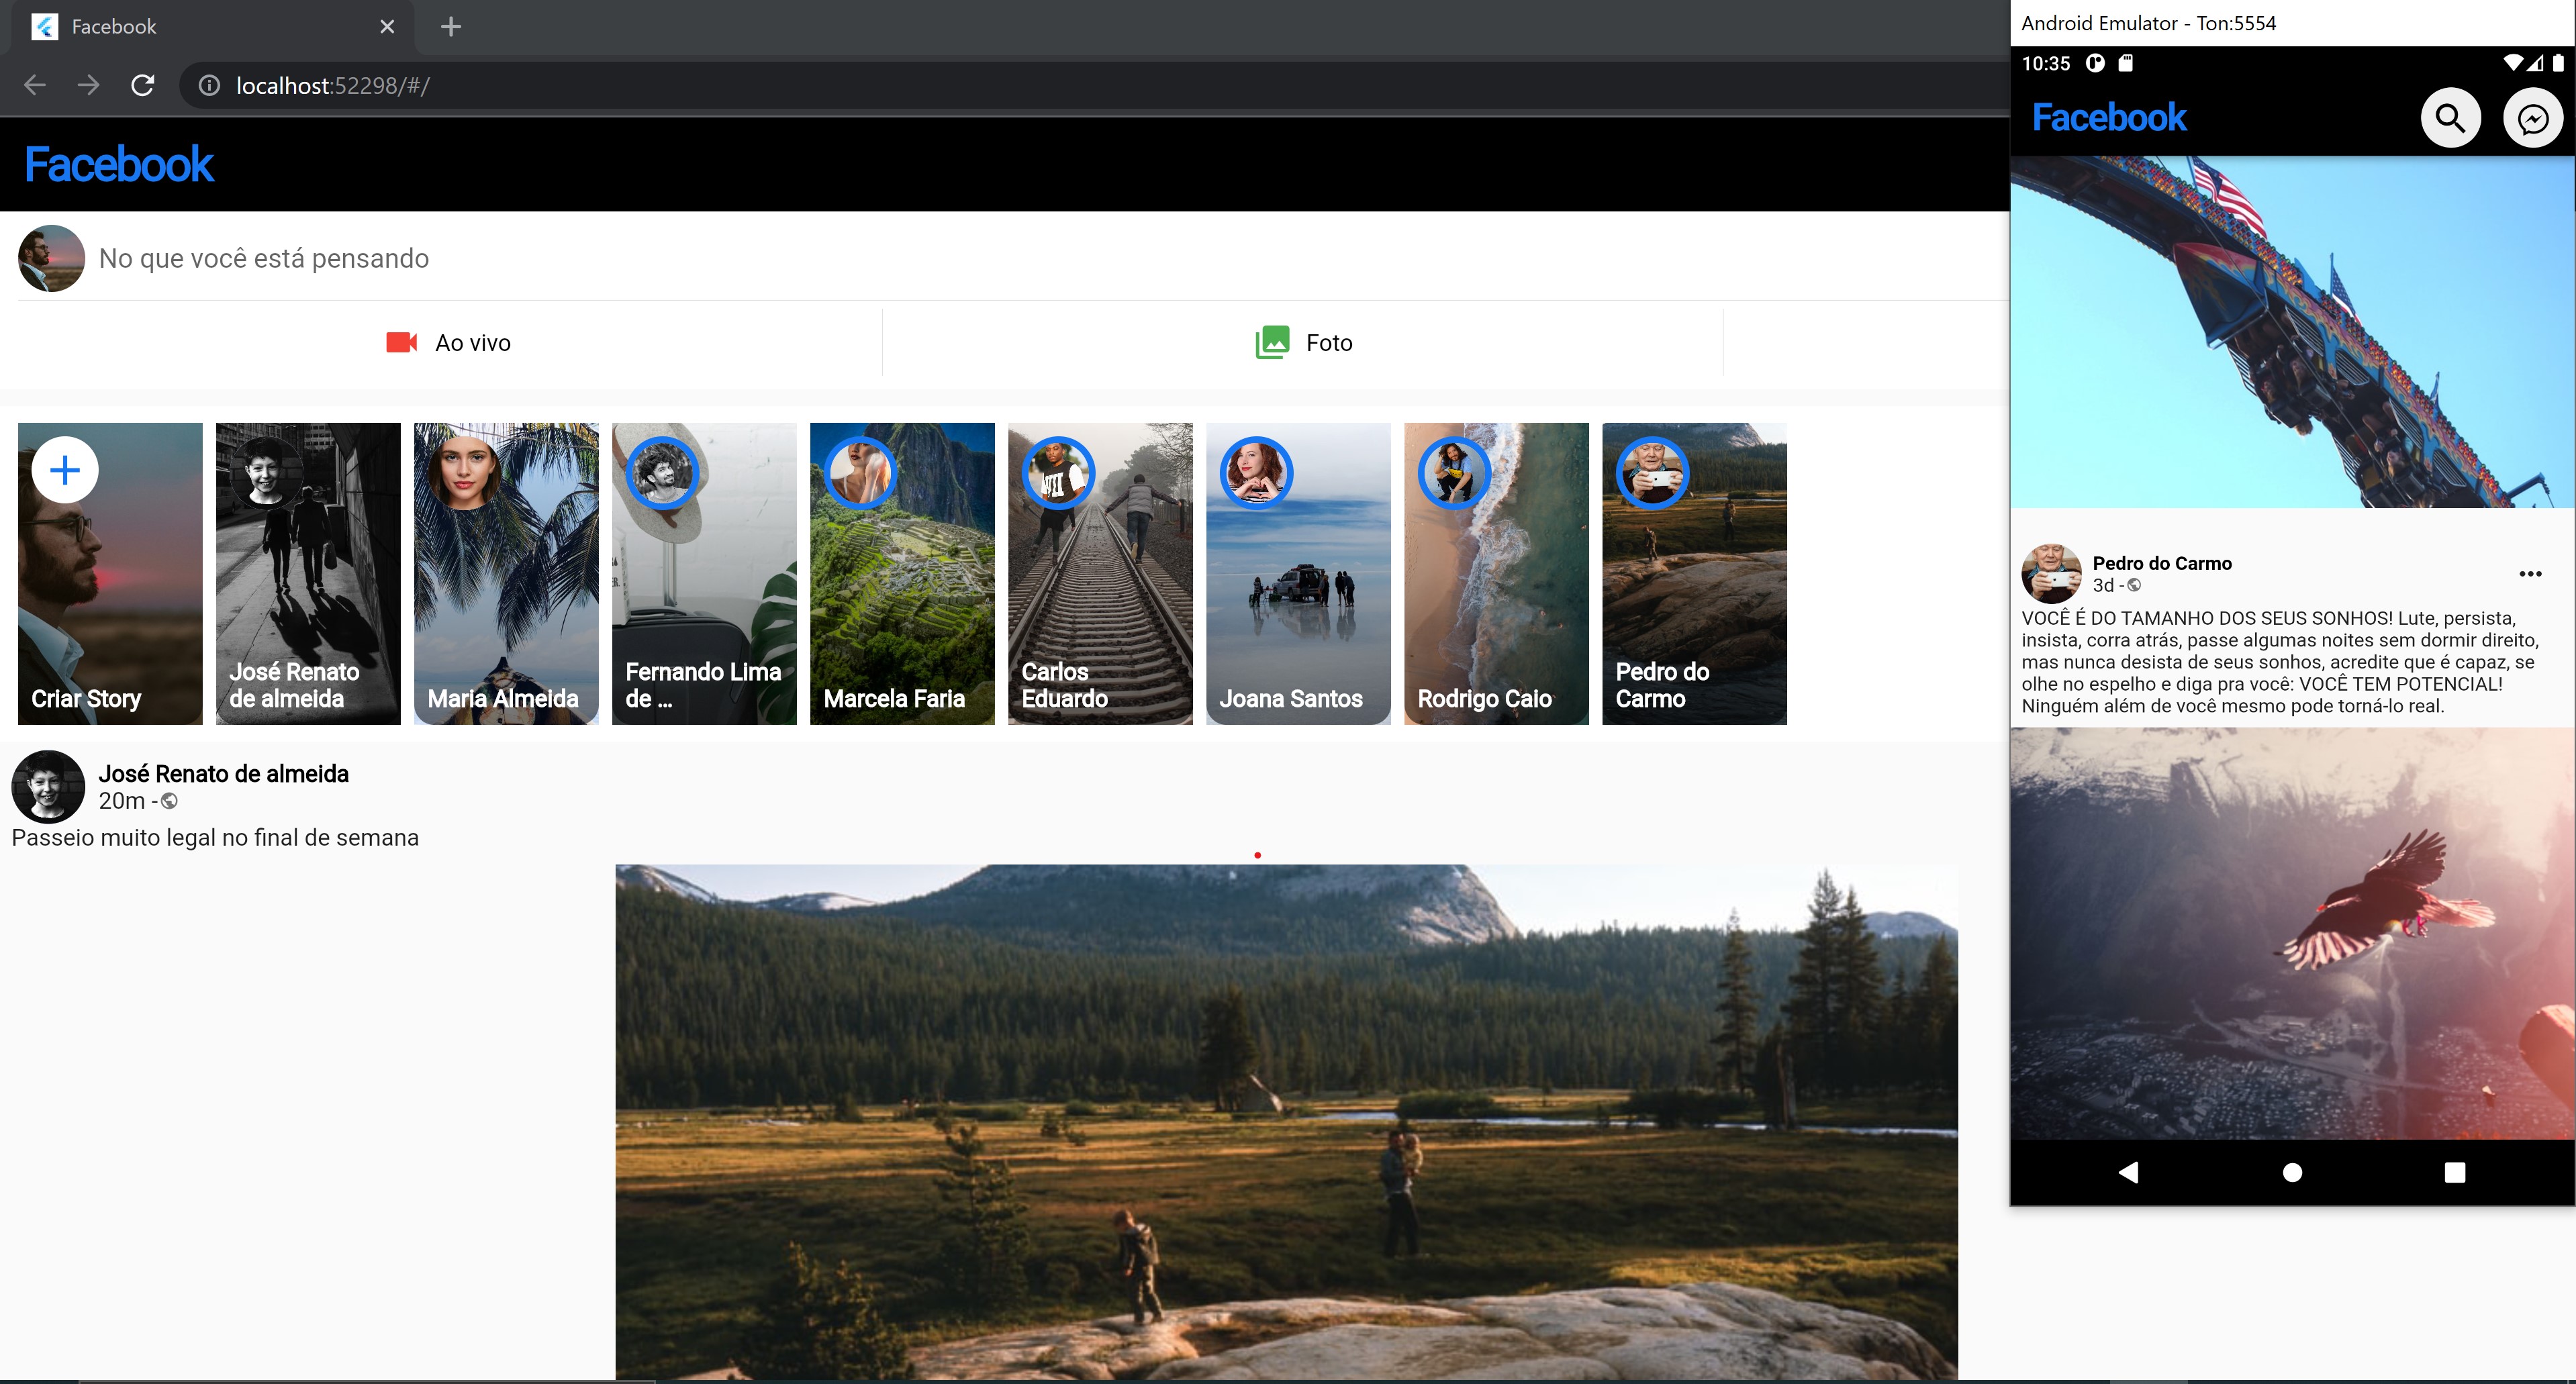
Task: Open Maria Almeida's story card
Action: tap(506, 573)
